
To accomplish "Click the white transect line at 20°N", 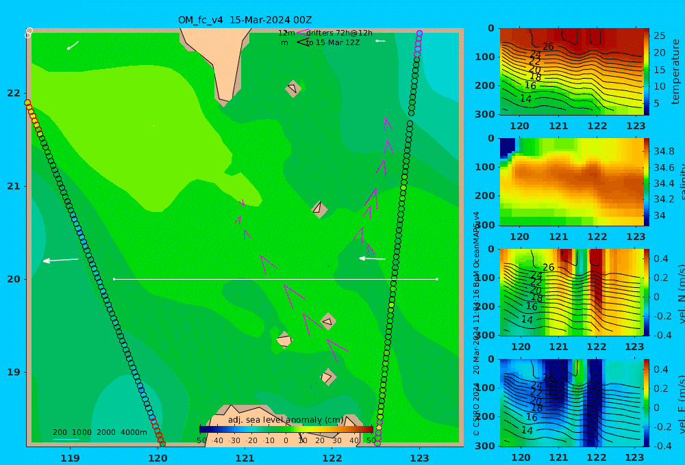I will pos(275,279).
